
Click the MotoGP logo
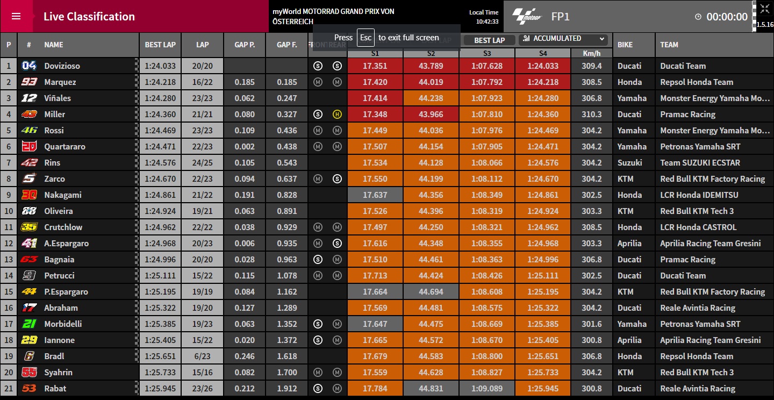click(x=527, y=16)
